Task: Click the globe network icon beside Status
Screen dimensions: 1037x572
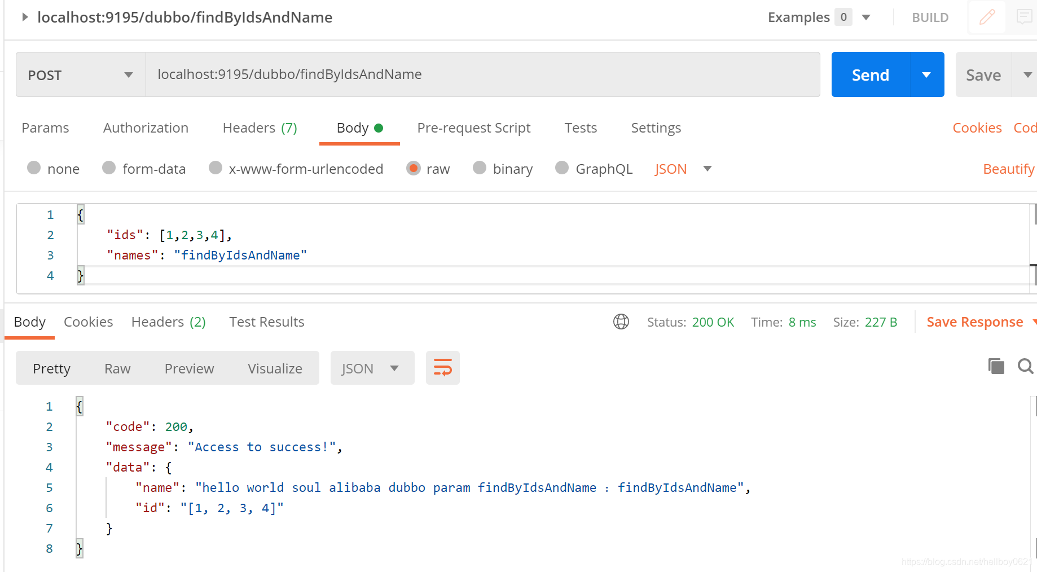Action: [621, 322]
